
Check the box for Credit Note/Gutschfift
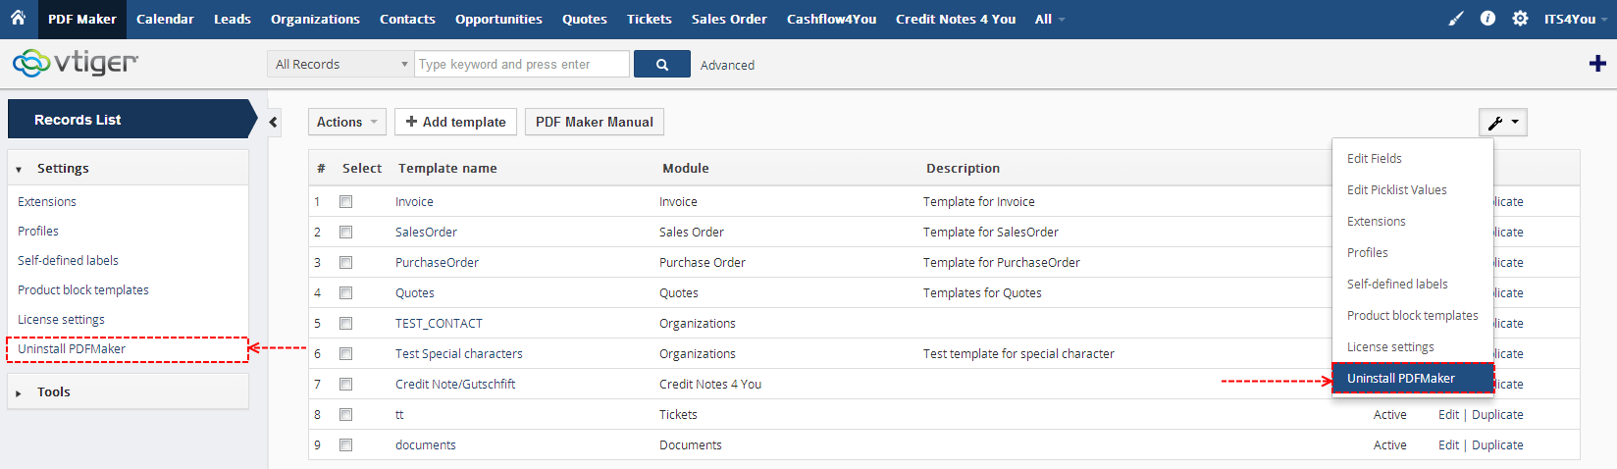(345, 385)
